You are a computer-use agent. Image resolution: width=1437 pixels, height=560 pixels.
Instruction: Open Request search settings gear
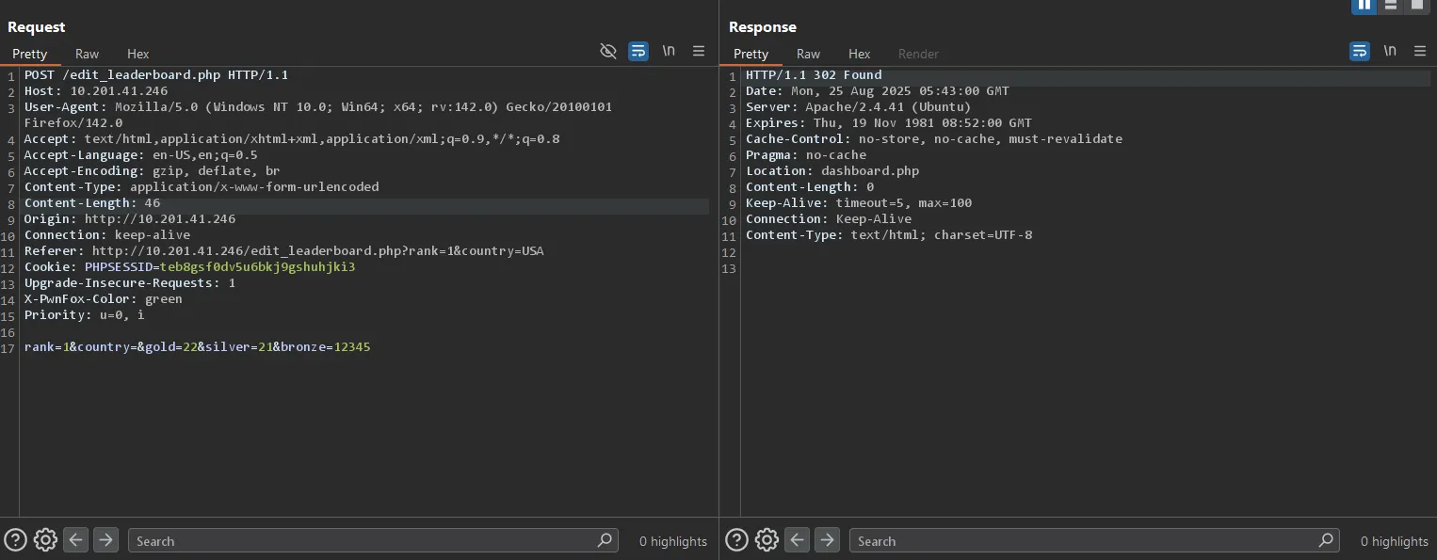point(45,539)
